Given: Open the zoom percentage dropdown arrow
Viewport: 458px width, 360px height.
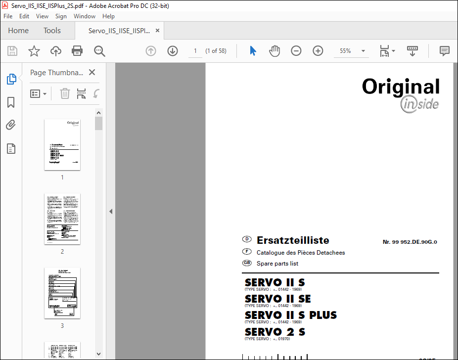Looking at the screenshot, I should (x=363, y=51).
